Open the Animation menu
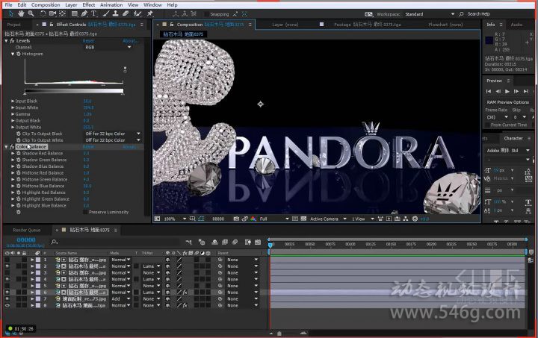The image size is (538, 338). click(111, 4)
